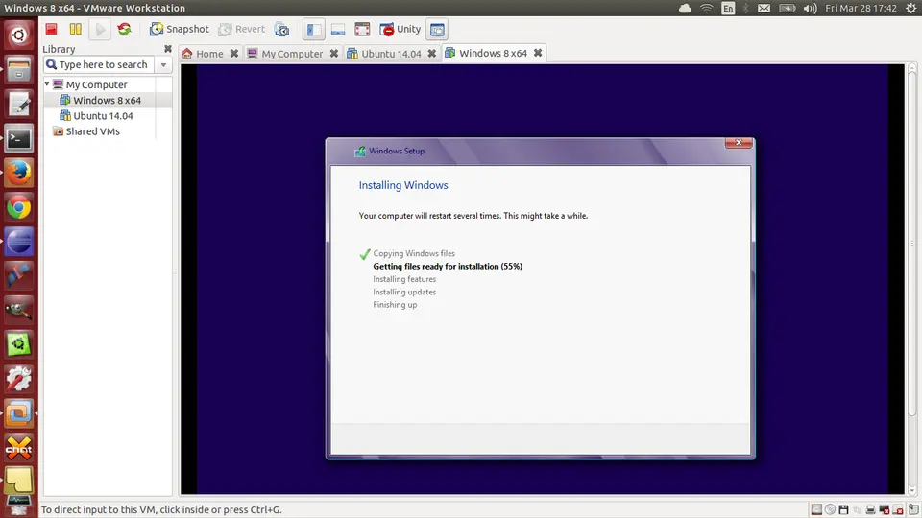Image resolution: width=922 pixels, height=518 pixels.
Task: Open the Ubuntu Dash home launcher
Action: pos(19,35)
